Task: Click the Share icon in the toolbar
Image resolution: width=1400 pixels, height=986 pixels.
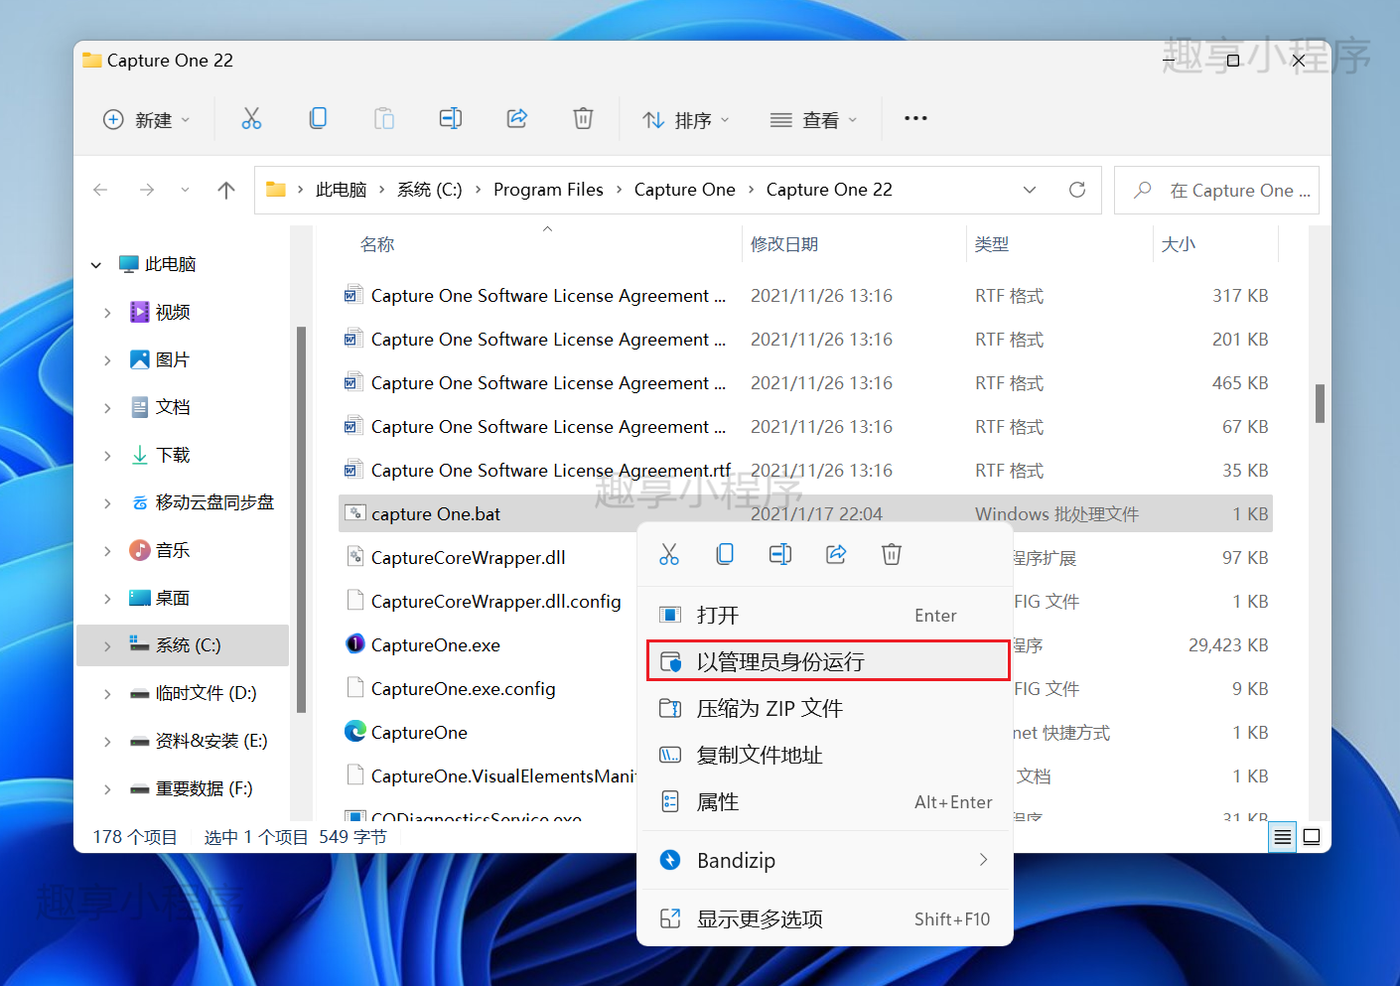Action: tap(517, 119)
